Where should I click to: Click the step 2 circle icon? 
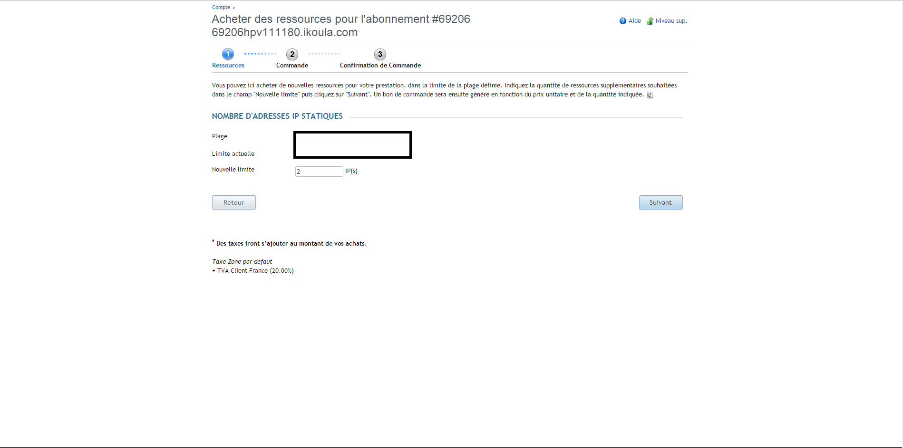(x=292, y=54)
